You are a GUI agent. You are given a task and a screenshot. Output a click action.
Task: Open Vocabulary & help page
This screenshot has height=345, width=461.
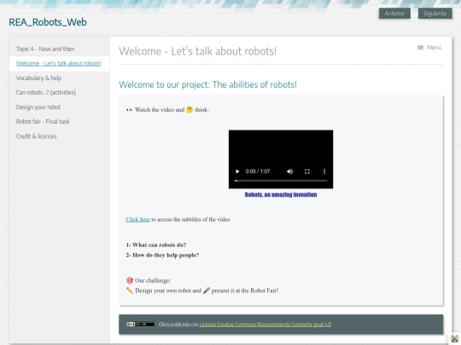click(38, 78)
